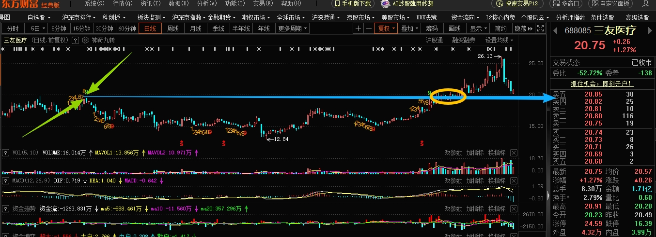The height and width of the screenshot is (237, 656).
Task: Click the previous stock arrow beside 688085
Action: click(x=555, y=31)
